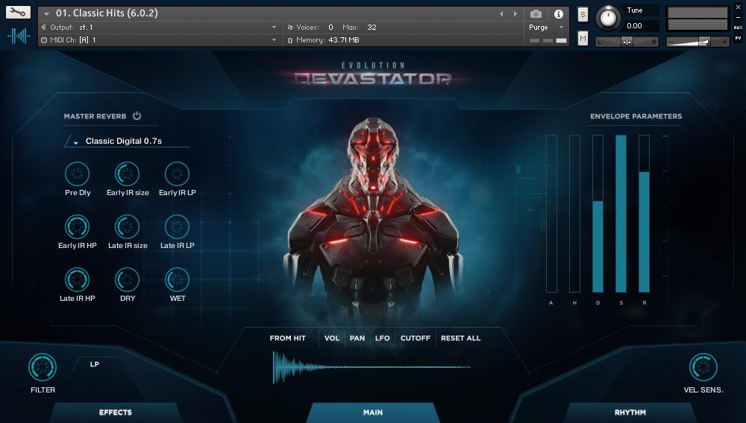Click the Early IR size knob
Screen dimensions: 746x423
127,174
